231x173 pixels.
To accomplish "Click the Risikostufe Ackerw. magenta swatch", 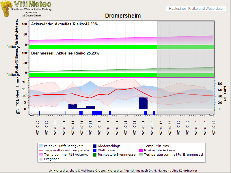I will 141,151.
